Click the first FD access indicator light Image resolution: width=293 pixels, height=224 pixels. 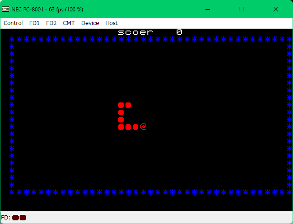(x=16, y=218)
